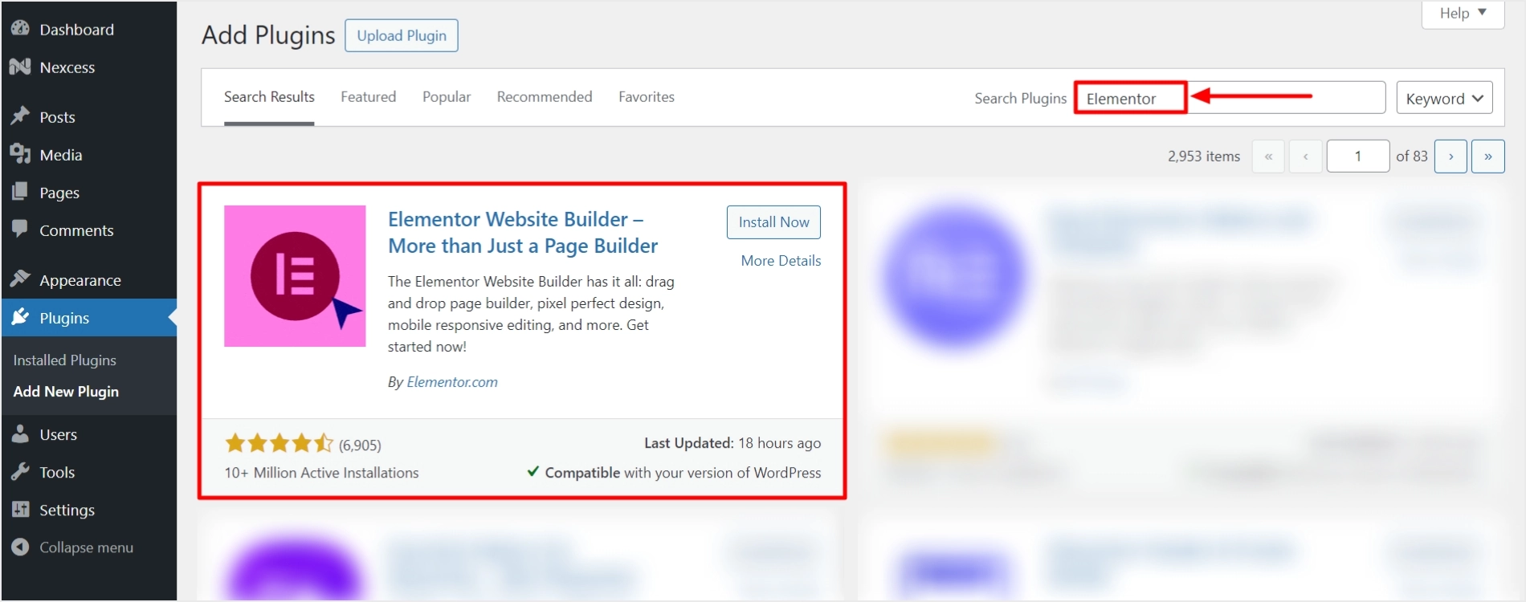The image size is (1526, 602).
Task: Click the Comments speech bubble icon
Action: click(20, 230)
